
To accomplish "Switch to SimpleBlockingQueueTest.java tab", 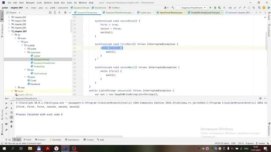I will coord(205,13).
